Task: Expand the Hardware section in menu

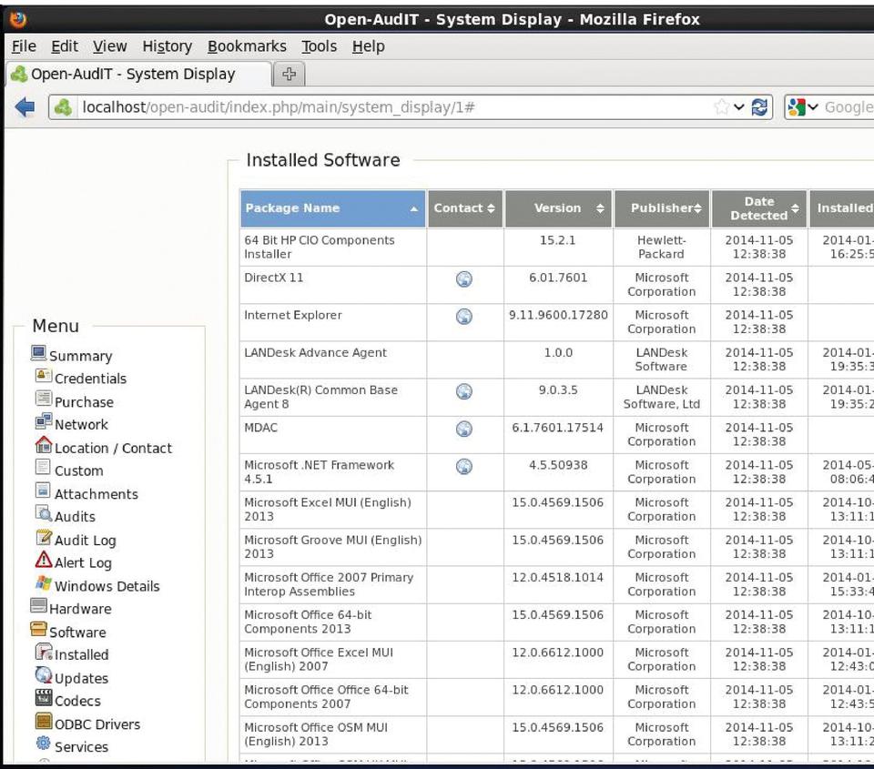Action: [80, 609]
